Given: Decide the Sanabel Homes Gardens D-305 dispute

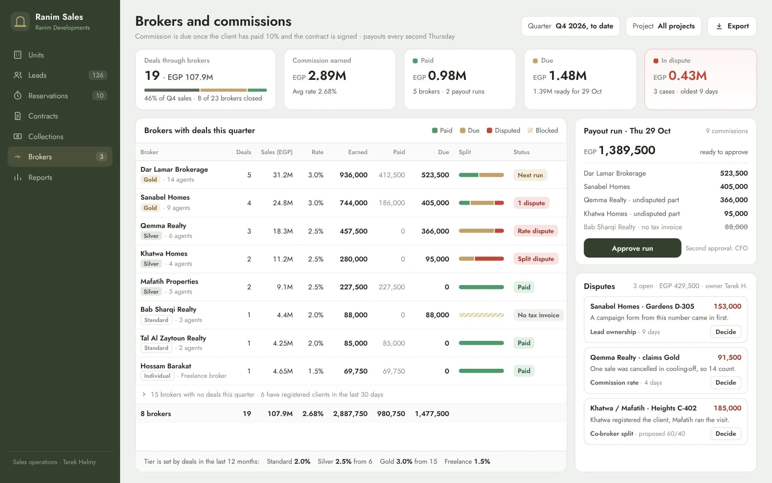Looking at the screenshot, I should tap(726, 332).
